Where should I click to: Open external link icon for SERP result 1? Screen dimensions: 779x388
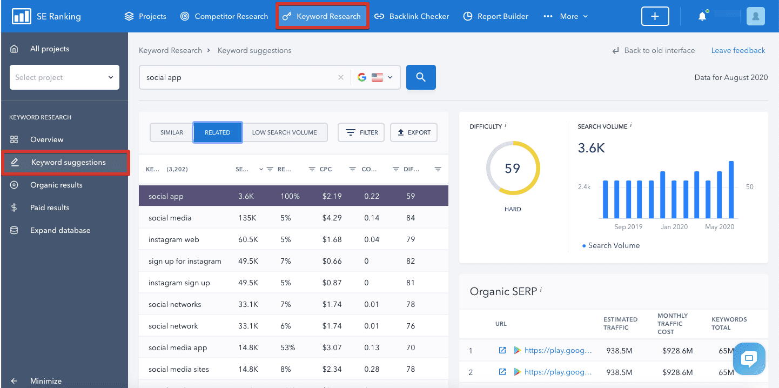(x=502, y=350)
